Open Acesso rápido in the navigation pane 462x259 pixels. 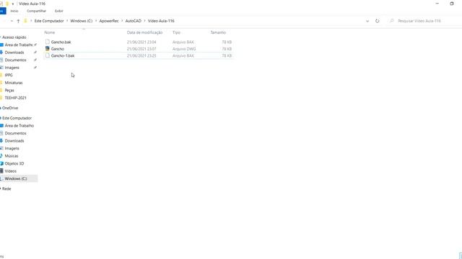pos(14,37)
